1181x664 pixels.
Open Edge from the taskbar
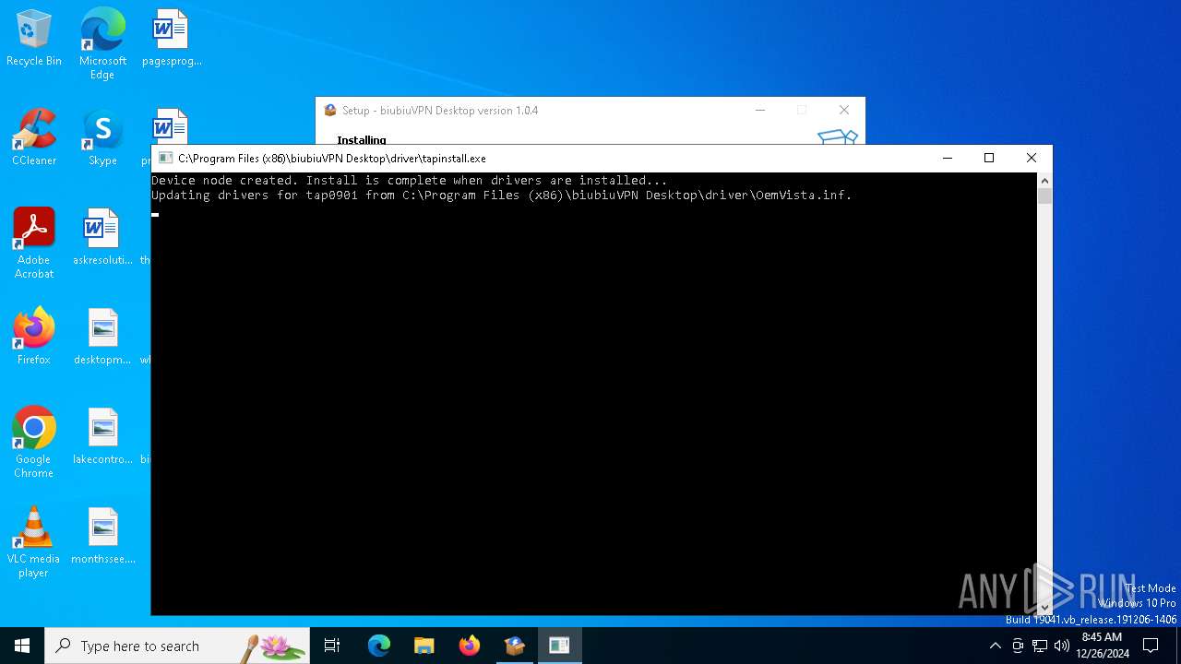pyautogui.click(x=379, y=646)
